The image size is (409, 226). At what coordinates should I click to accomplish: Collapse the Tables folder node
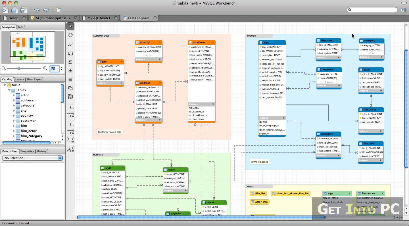pos(9,90)
